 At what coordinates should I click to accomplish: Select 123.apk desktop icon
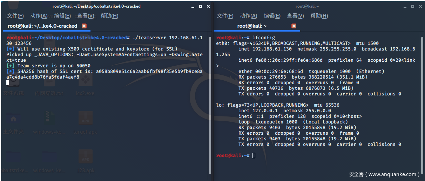(x=85, y=161)
